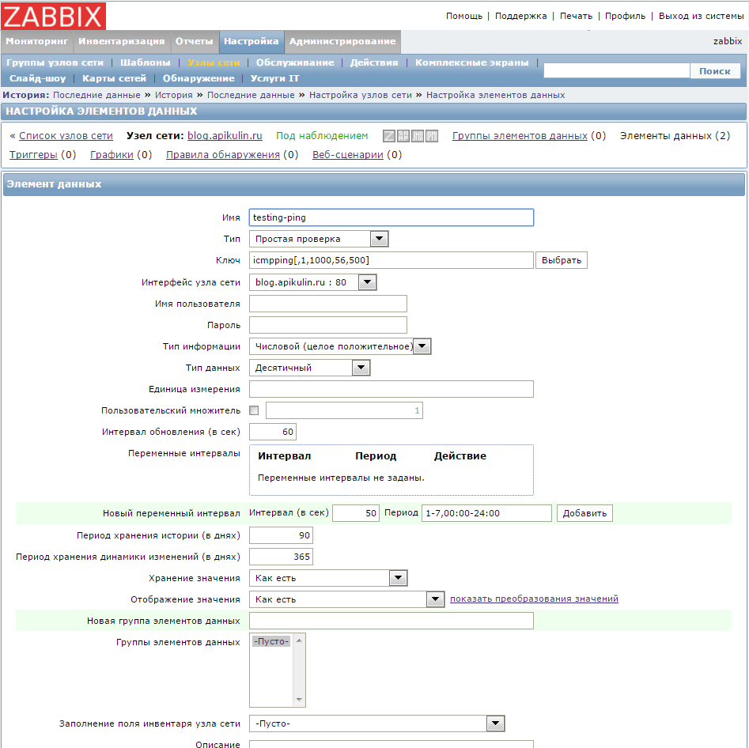
Task: Open Группы узлов сети submenu
Action: click(55, 62)
